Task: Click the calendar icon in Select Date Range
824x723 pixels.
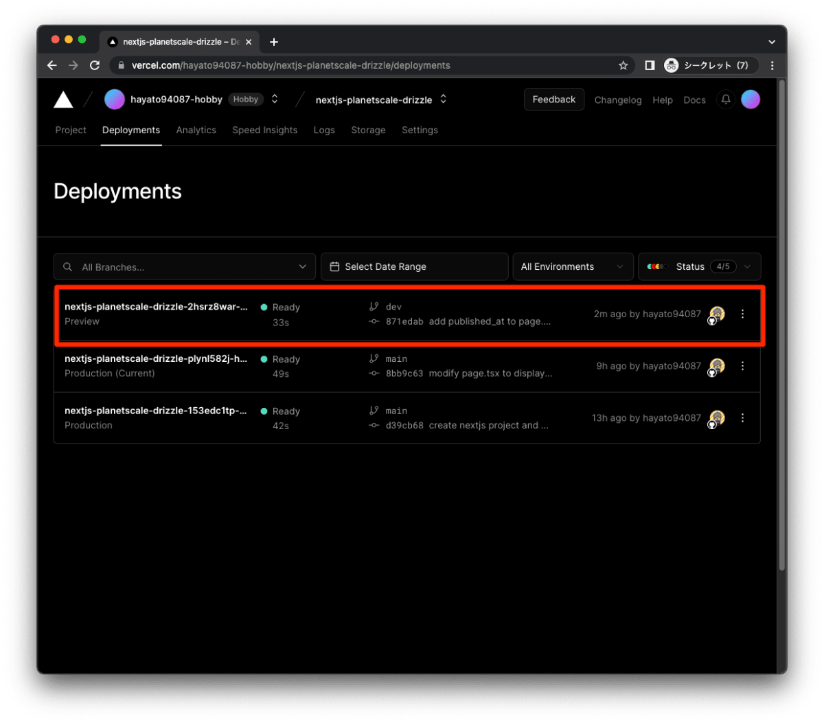Action: click(x=334, y=266)
